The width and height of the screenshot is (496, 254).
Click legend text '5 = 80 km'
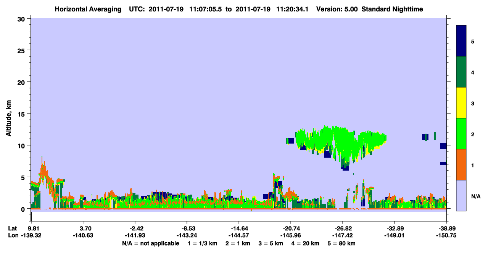pos(342,243)
